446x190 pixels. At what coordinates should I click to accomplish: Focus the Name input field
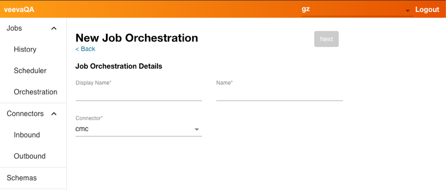[x=279, y=95]
